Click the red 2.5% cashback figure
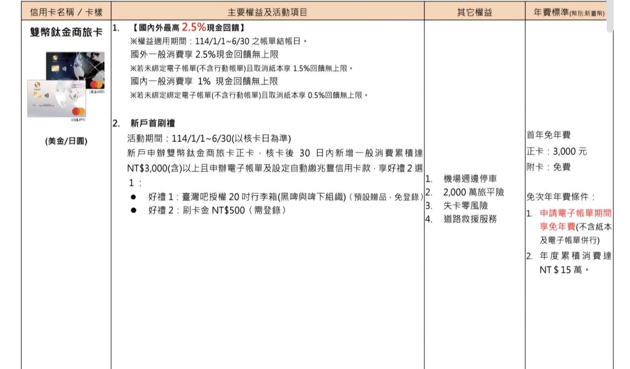This screenshot has height=369, width=630. [193, 28]
